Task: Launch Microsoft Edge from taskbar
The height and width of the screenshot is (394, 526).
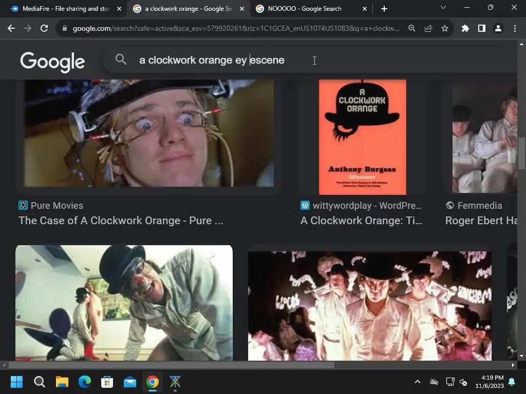Action: click(85, 382)
